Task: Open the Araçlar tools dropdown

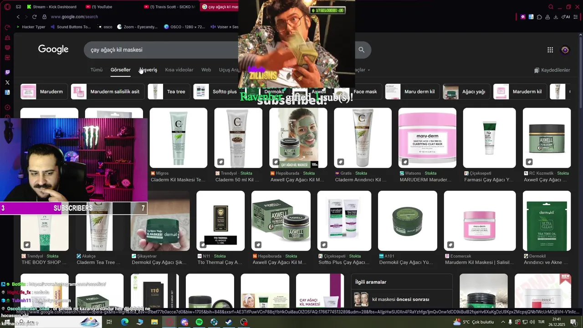Action: coord(363,70)
